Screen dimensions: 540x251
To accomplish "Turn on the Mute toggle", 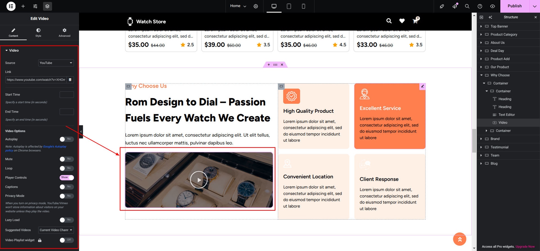I will 67,159.
